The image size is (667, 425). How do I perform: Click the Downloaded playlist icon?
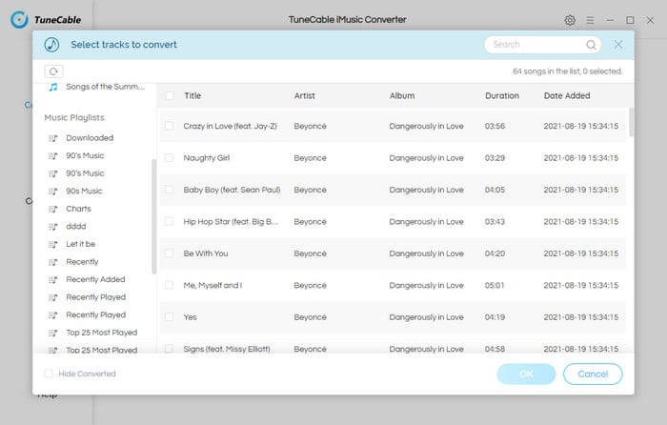pyautogui.click(x=52, y=138)
